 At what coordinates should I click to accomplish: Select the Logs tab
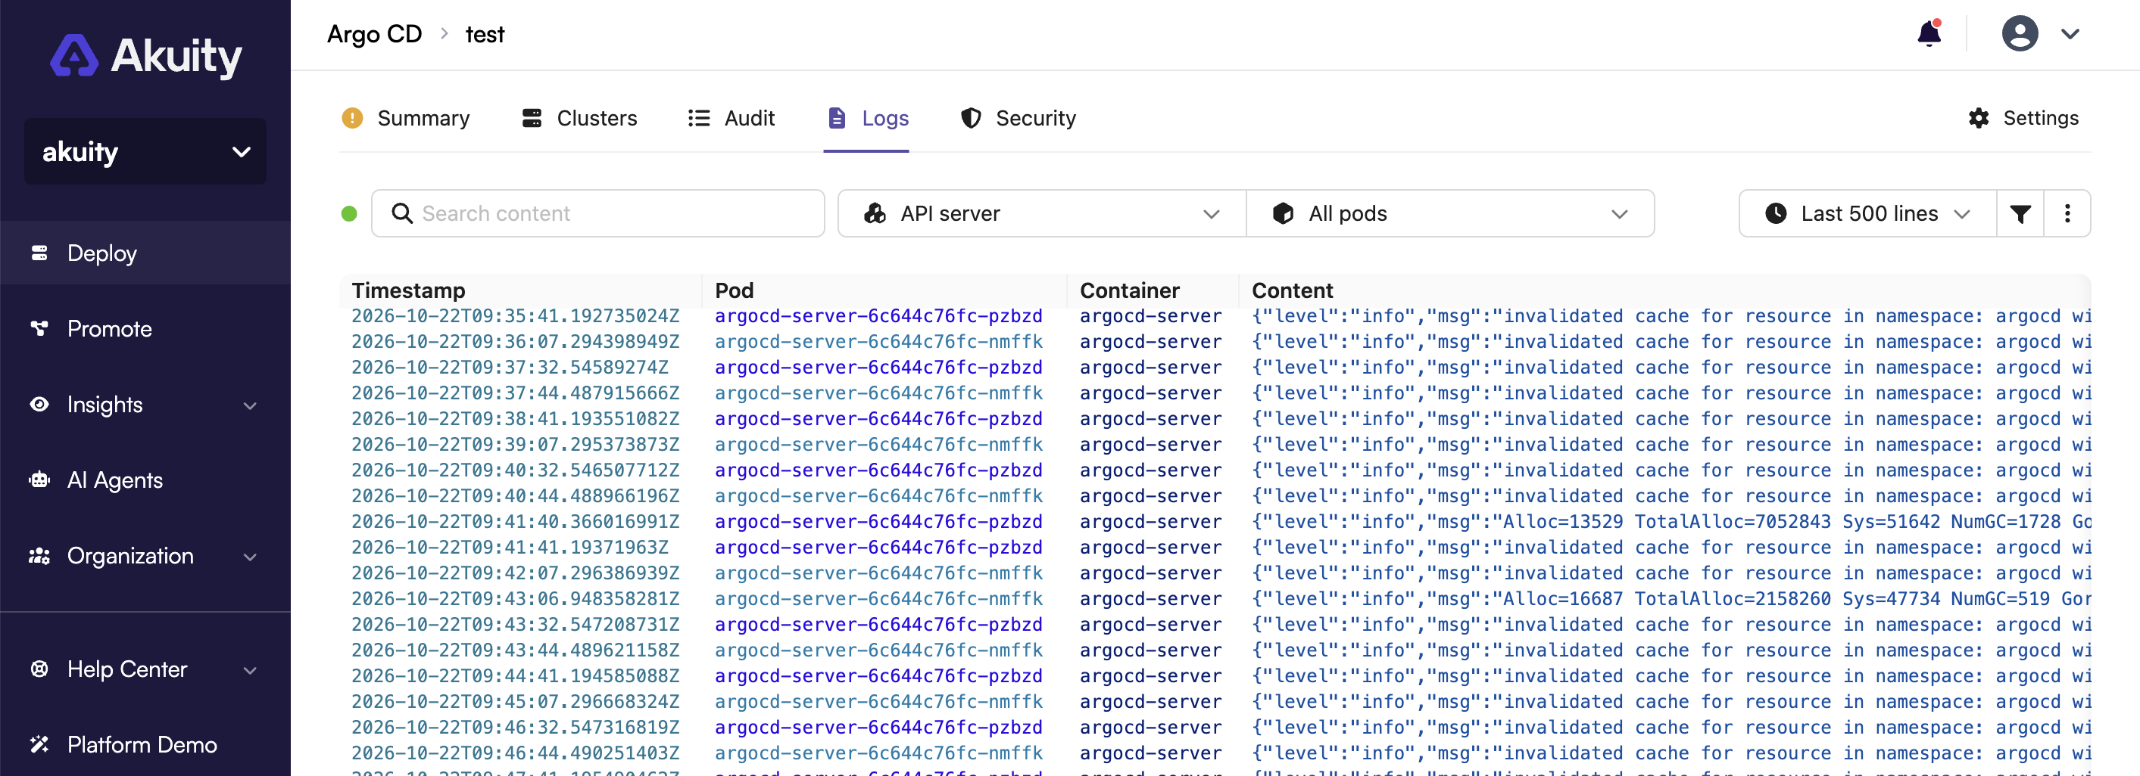click(x=867, y=118)
